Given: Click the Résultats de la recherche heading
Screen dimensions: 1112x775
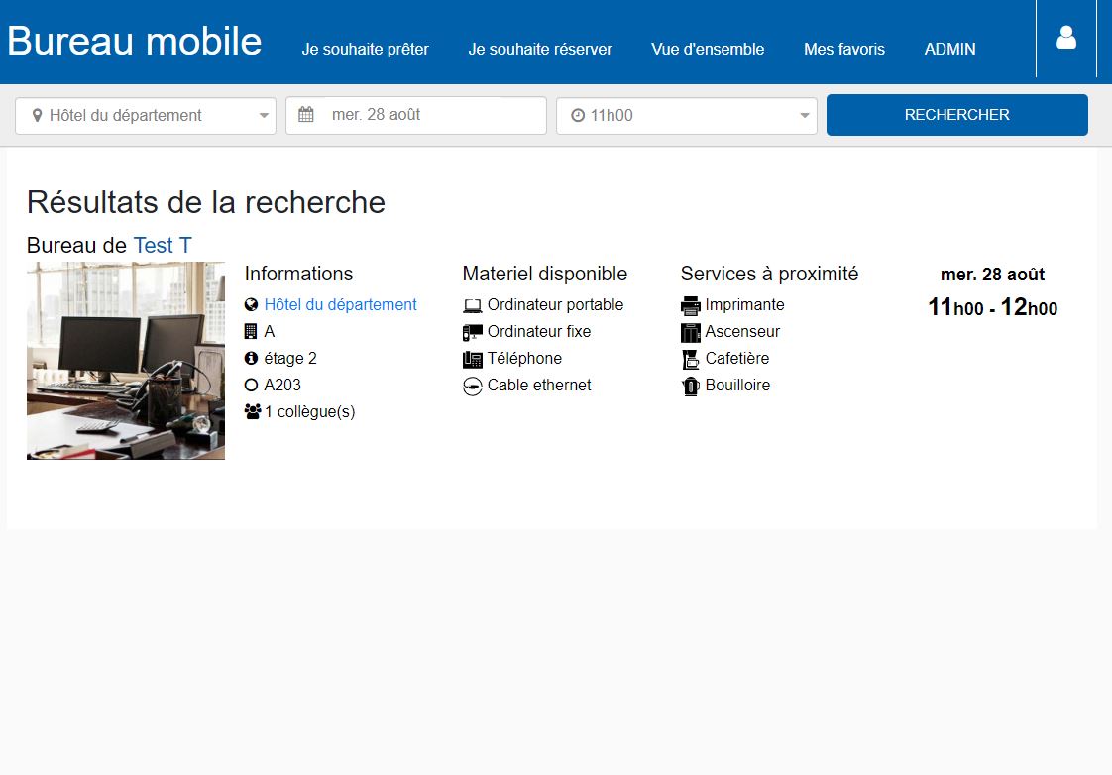Looking at the screenshot, I should 206,202.
